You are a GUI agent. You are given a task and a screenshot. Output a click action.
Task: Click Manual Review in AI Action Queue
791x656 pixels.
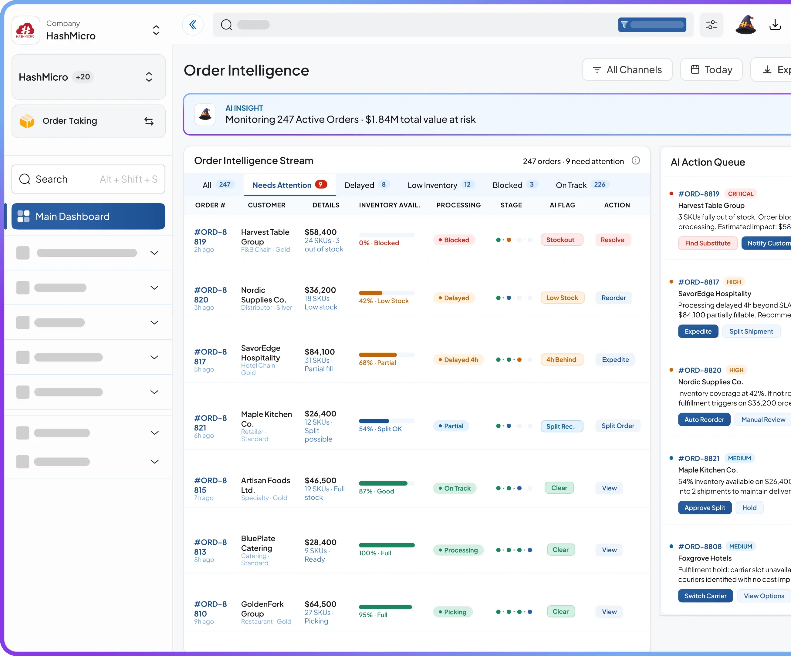click(x=763, y=419)
